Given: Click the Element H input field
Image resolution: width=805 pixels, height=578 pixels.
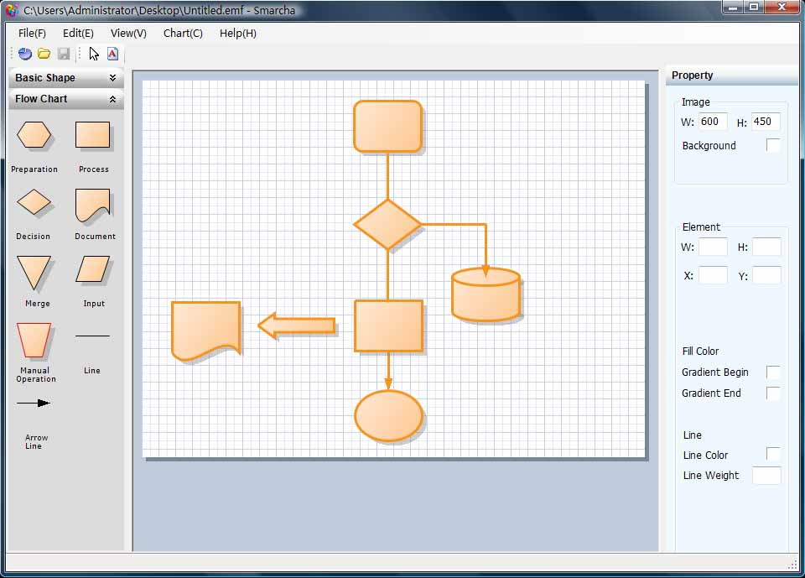Looking at the screenshot, I should 766,247.
